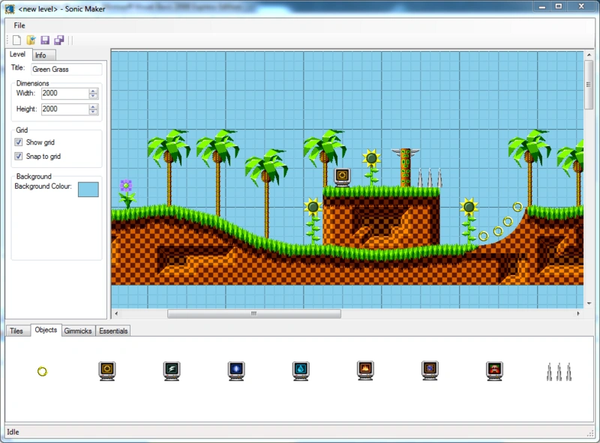The image size is (600, 443).
Task: Click the Background Colour swatch
Action: [88, 189]
